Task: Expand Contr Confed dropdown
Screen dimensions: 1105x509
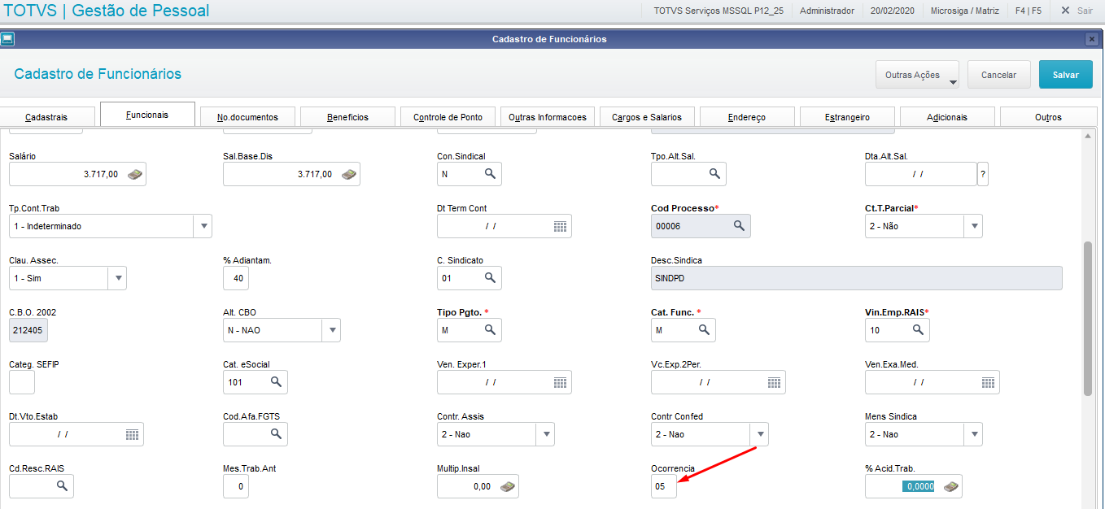Action: tap(759, 434)
